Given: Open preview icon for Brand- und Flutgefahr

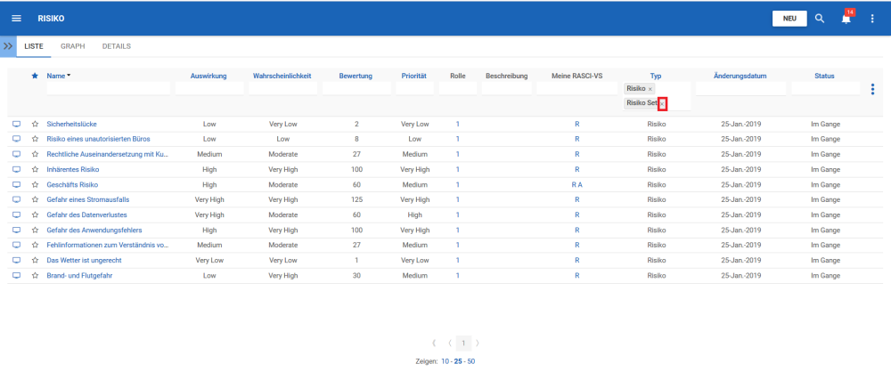Looking at the screenshot, I should 16,276.
